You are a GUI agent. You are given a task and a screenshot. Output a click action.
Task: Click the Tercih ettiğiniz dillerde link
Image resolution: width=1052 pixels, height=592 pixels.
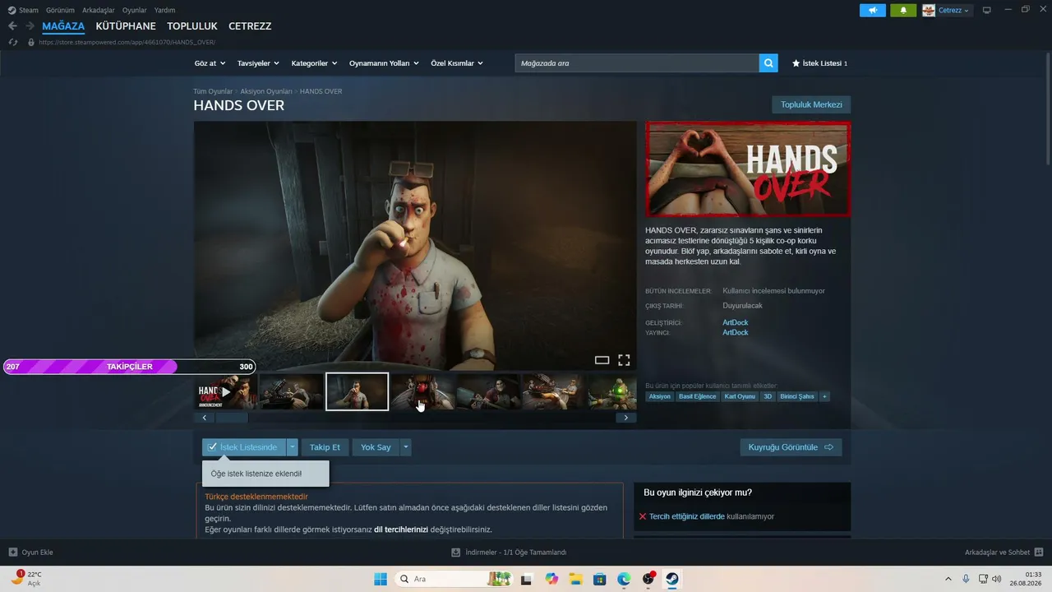[x=687, y=516]
